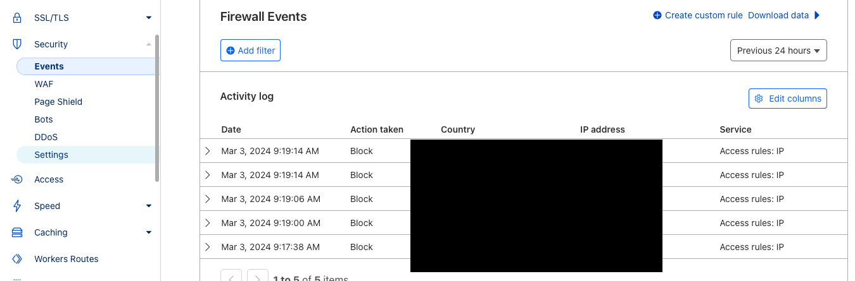The width and height of the screenshot is (855, 281).
Task: Go to Page Shield section
Action: (x=58, y=102)
